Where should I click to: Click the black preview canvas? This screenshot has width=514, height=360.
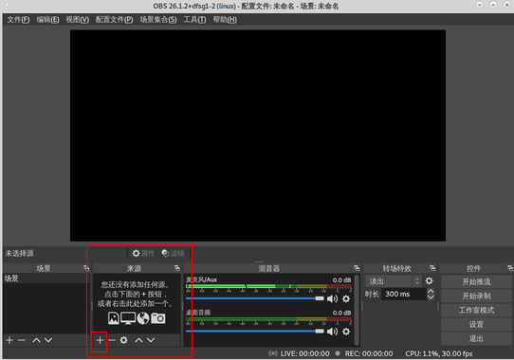tap(258, 135)
